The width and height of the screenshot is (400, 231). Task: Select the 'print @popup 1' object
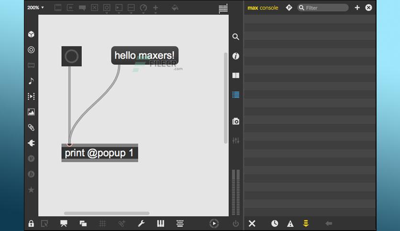point(100,153)
